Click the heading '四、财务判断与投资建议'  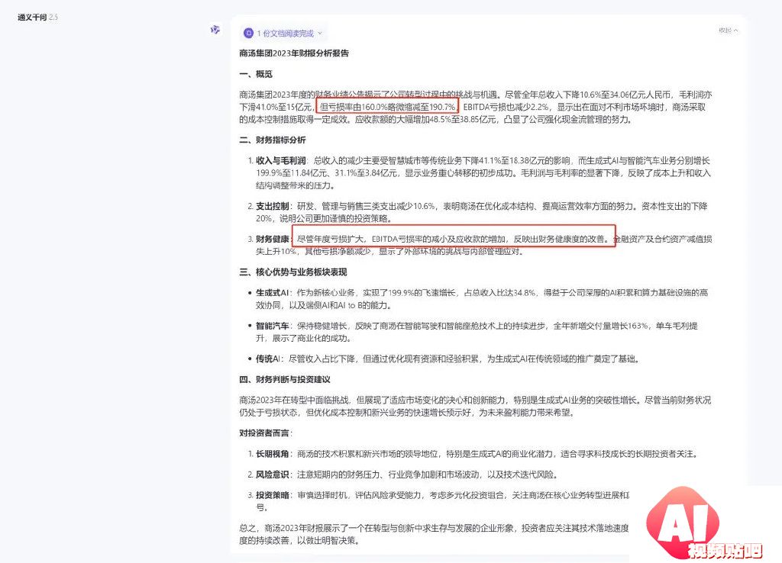coord(285,380)
